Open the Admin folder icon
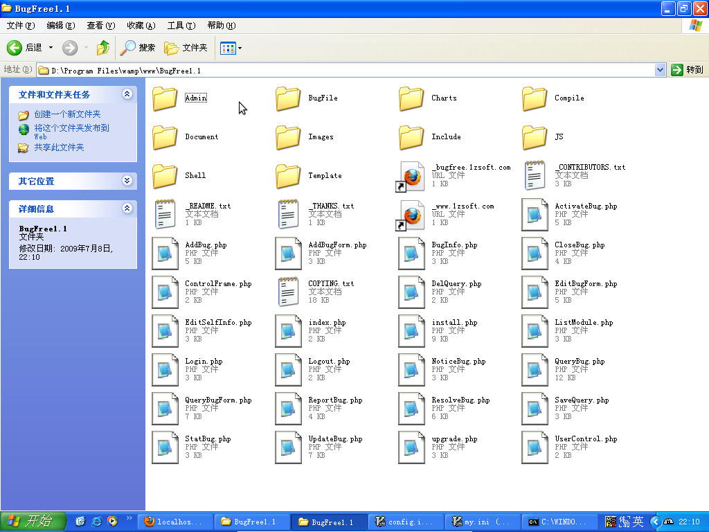Viewport: 709px width, 532px height. pos(165,98)
